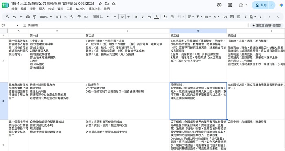This screenshot has height=151, width=285.
Task: Redo the last action
Action: click(21, 17)
